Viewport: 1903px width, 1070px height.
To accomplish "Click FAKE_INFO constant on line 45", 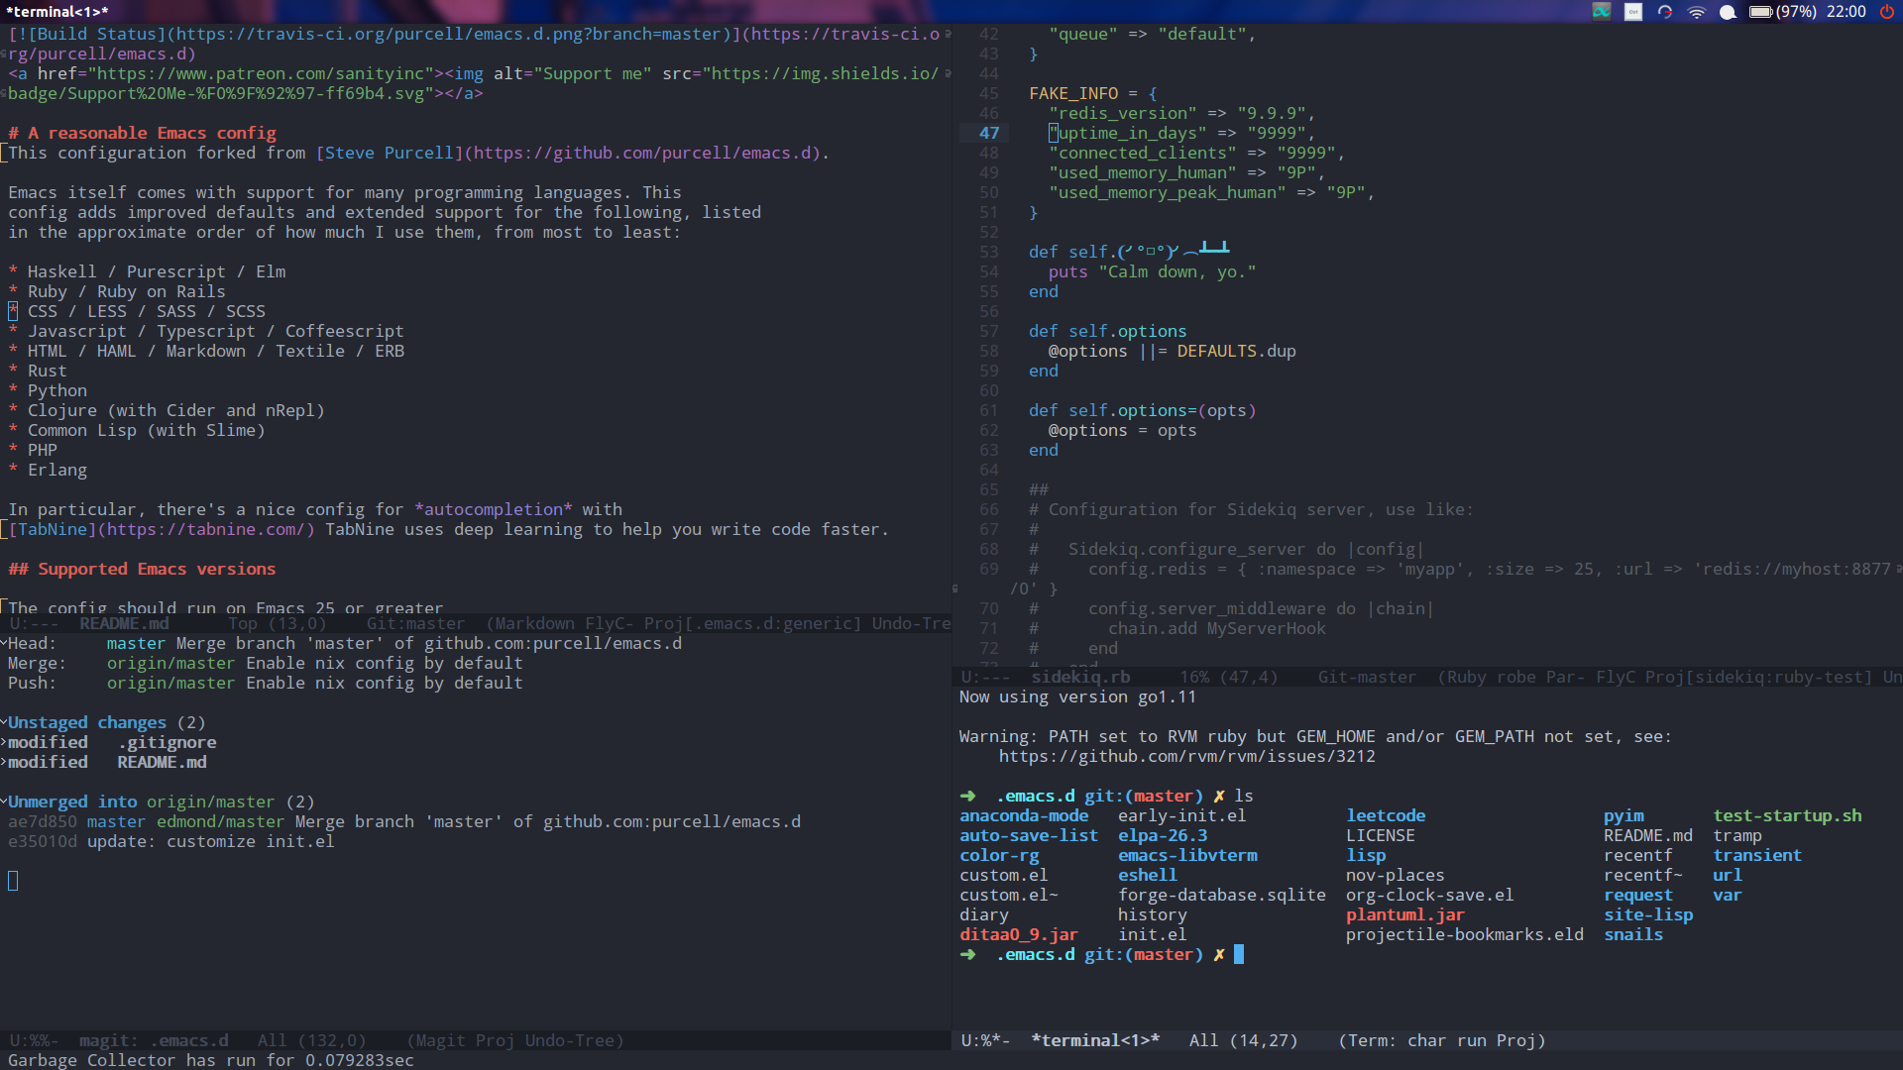I will point(1073,93).
